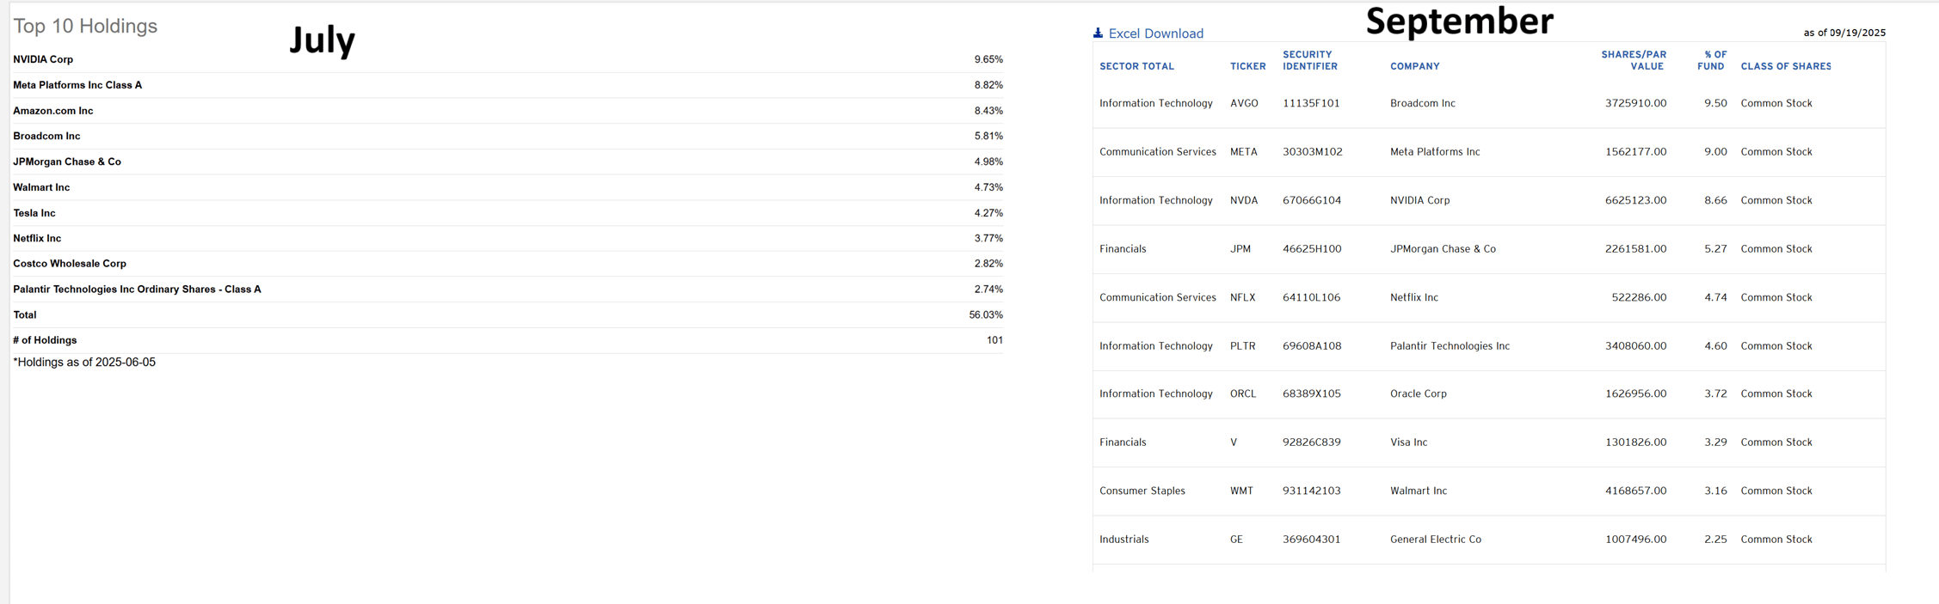
Task: Click shares value 6625123.00
Action: [x=1635, y=200]
